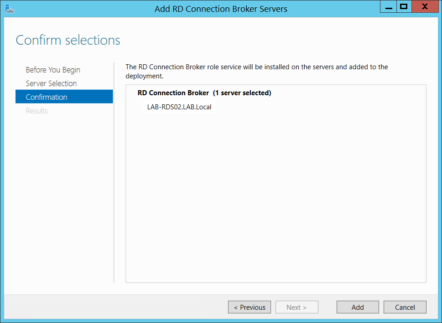
Task: Open the Server Selection step
Action: point(51,83)
